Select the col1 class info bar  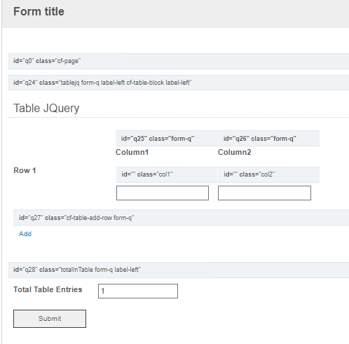pos(167,174)
